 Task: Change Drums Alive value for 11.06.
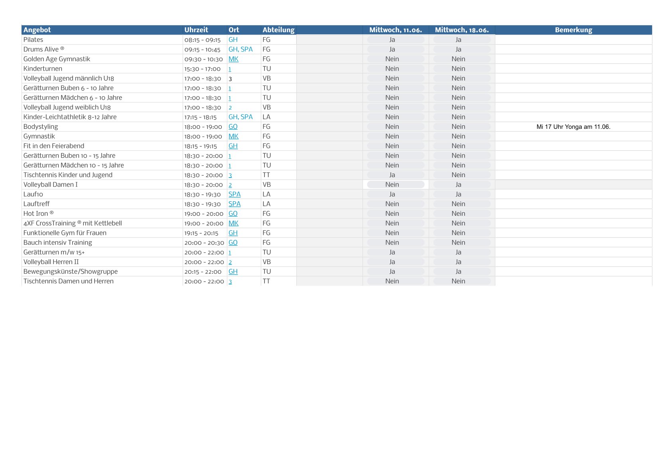(x=396, y=49)
